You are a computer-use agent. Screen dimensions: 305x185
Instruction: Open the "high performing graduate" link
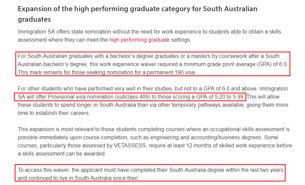coord(139,40)
